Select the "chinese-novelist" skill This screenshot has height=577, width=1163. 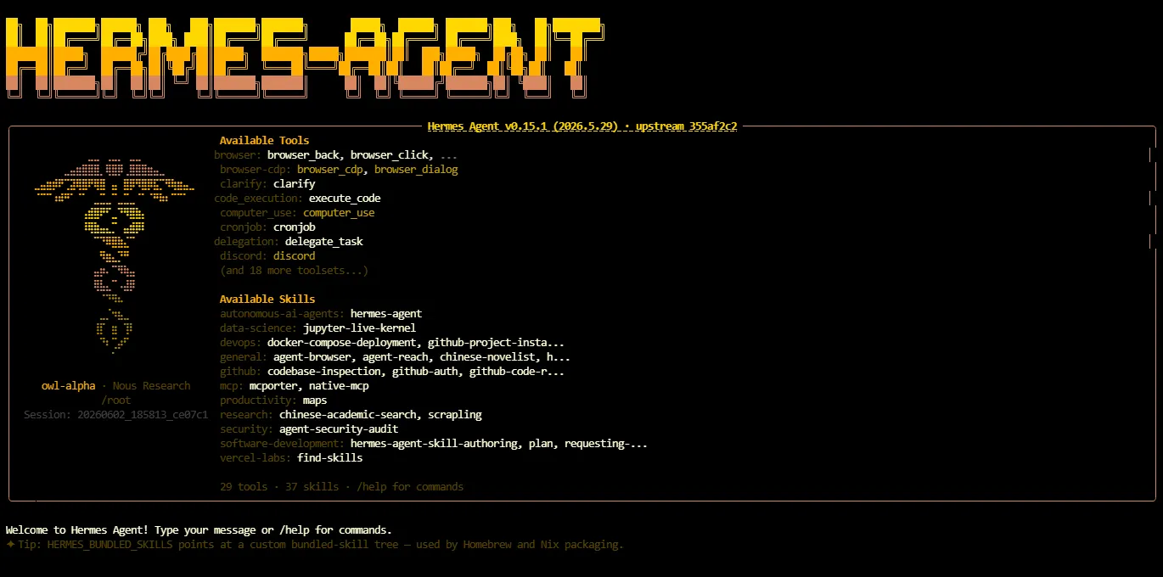tap(487, 357)
